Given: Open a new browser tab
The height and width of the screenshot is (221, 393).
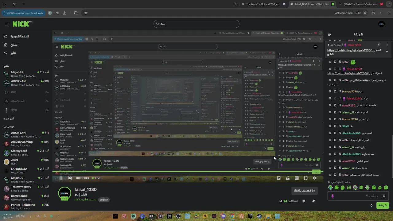Looking at the screenshot, I should coord(236,4).
